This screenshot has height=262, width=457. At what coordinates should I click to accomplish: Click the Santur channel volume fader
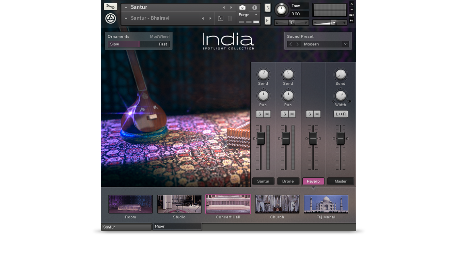click(260, 138)
